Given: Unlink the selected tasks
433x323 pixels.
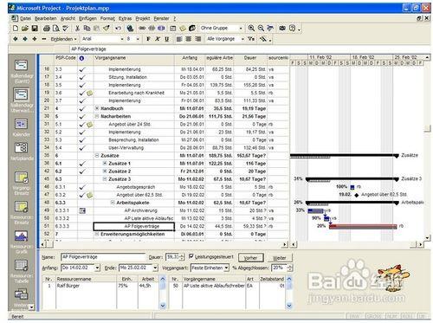Looking at the screenshot, I should [x=152, y=29].
